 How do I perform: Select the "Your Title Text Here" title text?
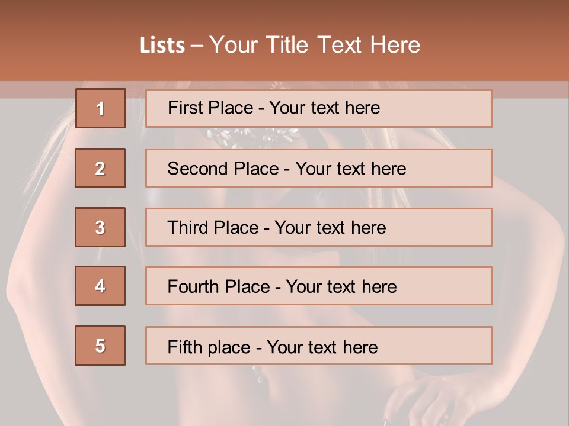[315, 46]
